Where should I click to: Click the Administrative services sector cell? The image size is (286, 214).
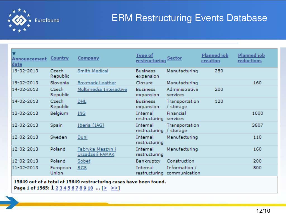pos(182,92)
